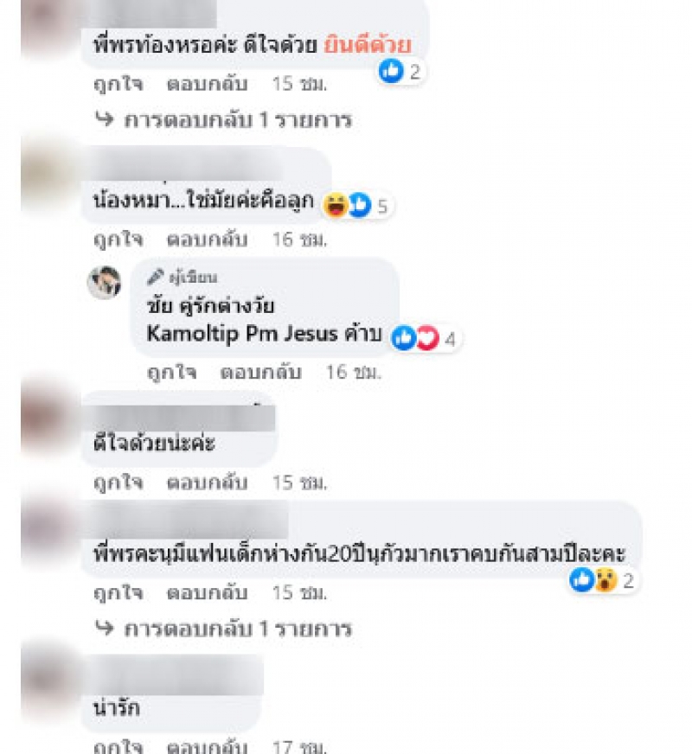The image size is (692, 754).
Task: Click the author's profile picture thumbnail
Action: [105, 283]
